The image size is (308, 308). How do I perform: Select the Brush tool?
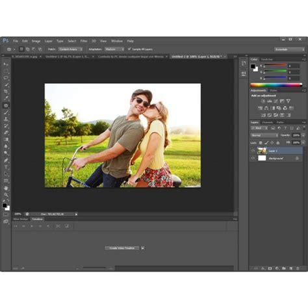pos(6,112)
